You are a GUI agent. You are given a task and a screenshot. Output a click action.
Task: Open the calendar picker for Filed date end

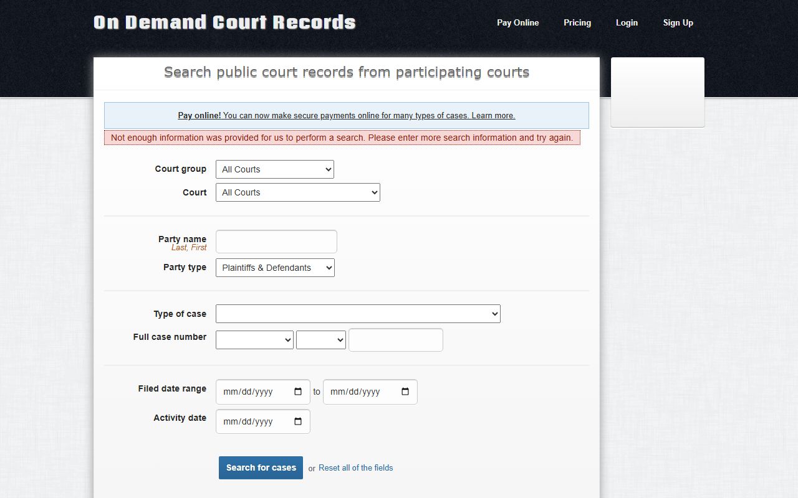(x=405, y=392)
